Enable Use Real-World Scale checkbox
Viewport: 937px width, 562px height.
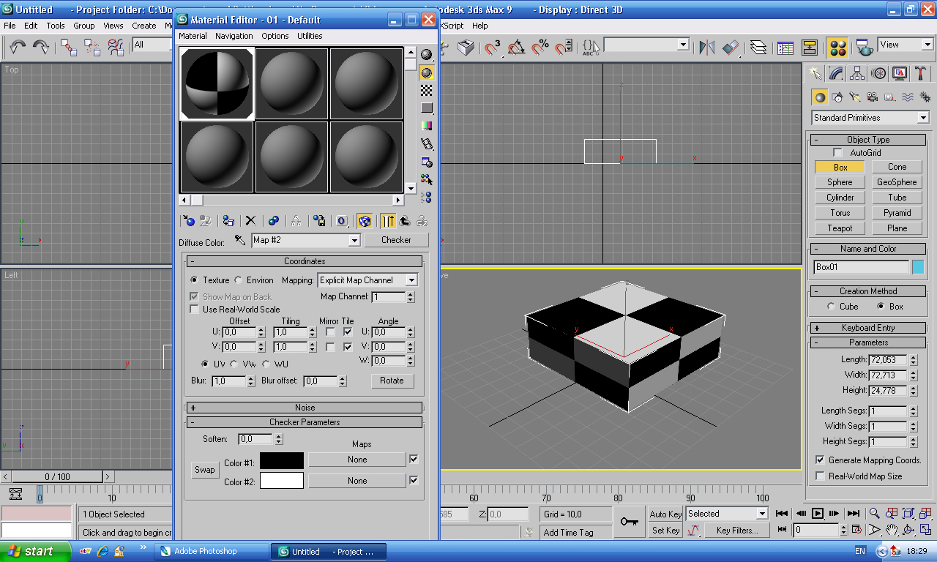pos(194,309)
